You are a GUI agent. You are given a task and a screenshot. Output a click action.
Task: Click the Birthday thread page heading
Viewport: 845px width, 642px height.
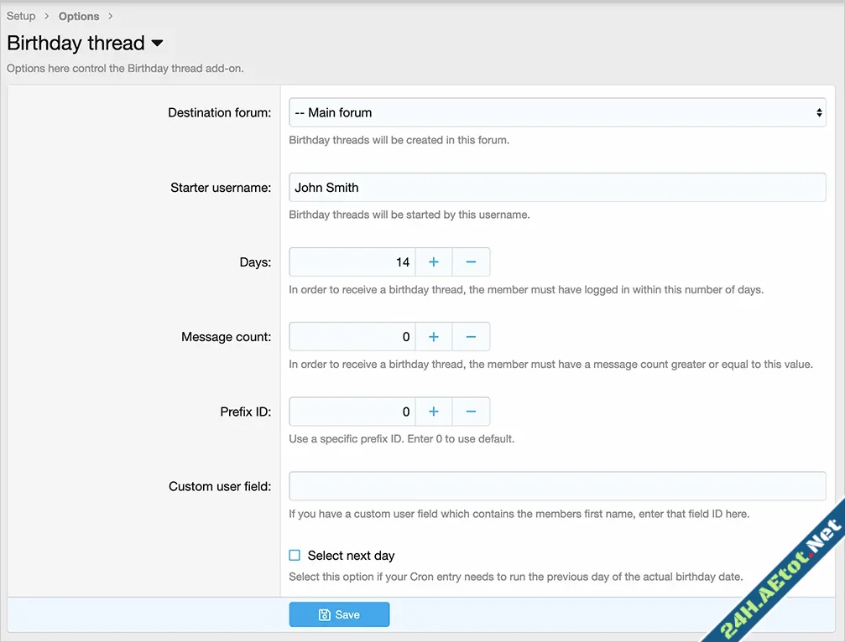(76, 44)
